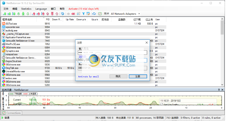
Task: Click the hollow outlined green down arrow
Action: (28, 14)
